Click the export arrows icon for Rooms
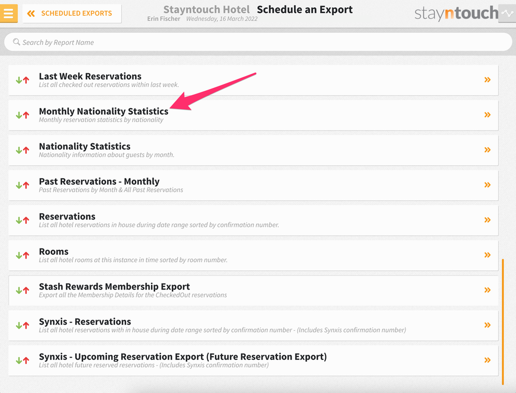Image resolution: width=516 pixels, height=393 pixels. (22, 255)
